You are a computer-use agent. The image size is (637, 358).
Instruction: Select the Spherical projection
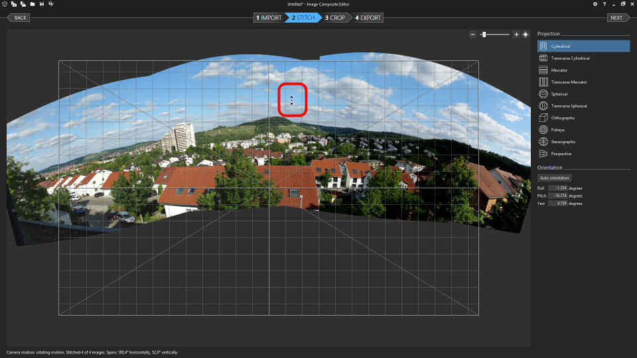click(x=559, y=94)
